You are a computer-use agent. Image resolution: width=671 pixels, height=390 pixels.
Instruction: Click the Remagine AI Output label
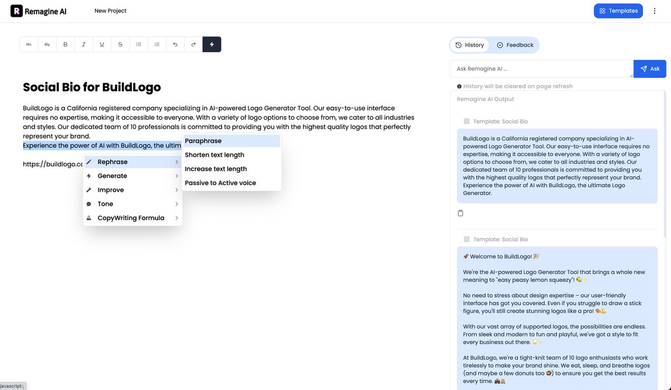point(485,99)
